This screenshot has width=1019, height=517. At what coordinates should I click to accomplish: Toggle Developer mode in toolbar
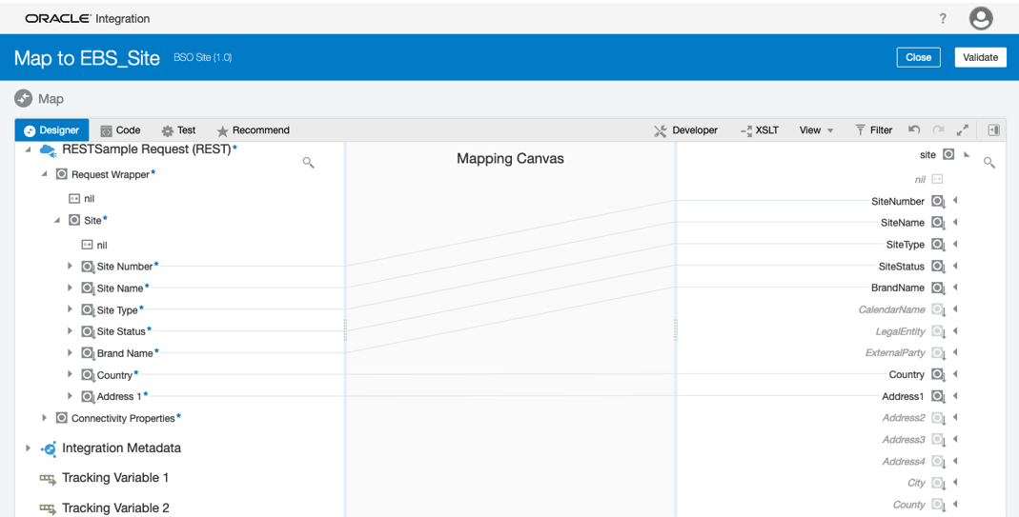point(685,129)
